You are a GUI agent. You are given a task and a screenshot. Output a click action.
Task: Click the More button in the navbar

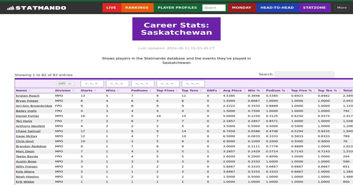pyautogui.click(x=342, y=7)
